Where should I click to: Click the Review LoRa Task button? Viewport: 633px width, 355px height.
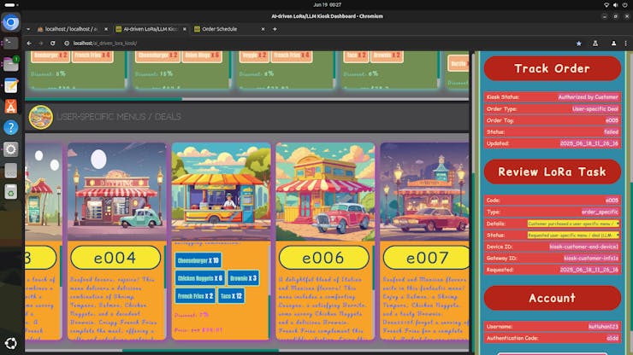552,172
